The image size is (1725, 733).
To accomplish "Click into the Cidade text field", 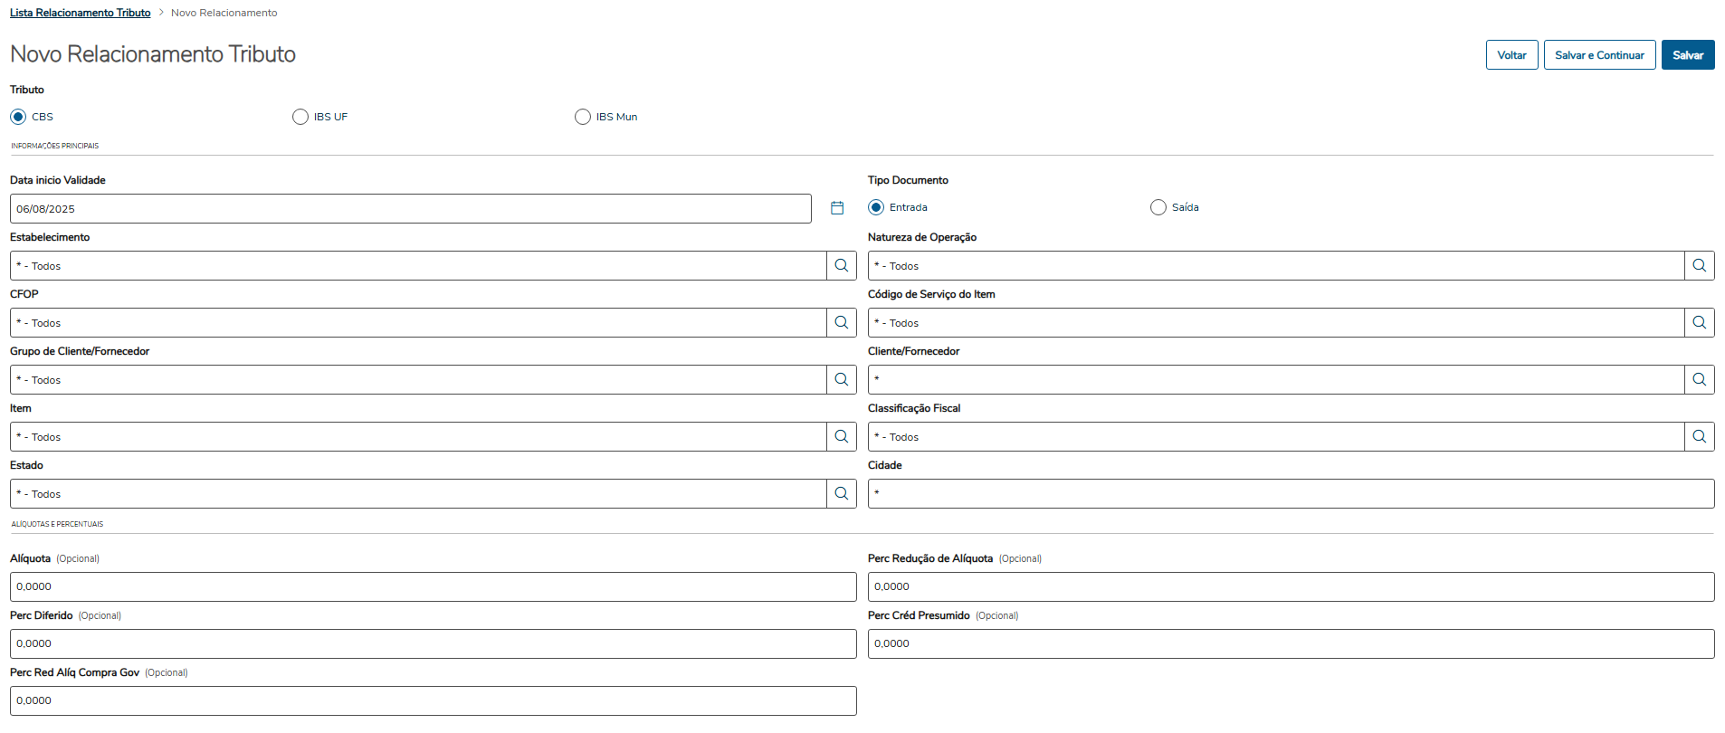I will (x=1291, y=494).
